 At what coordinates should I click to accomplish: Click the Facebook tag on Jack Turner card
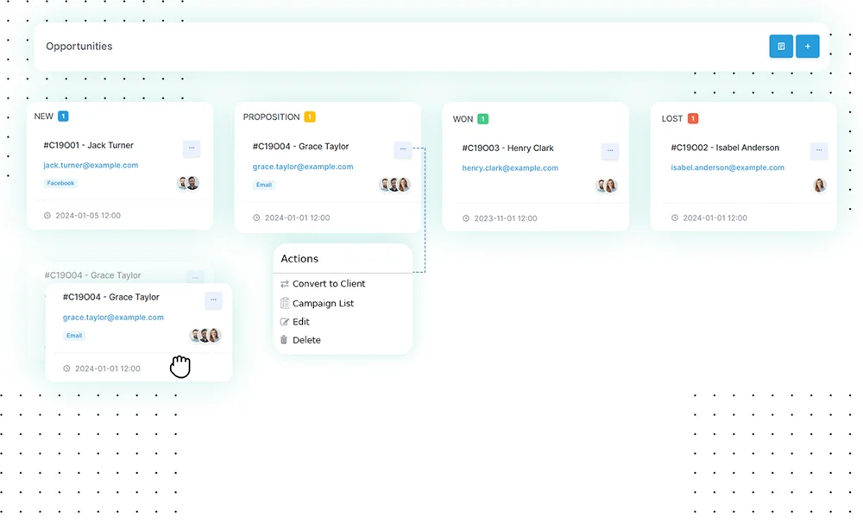point(60,184)
